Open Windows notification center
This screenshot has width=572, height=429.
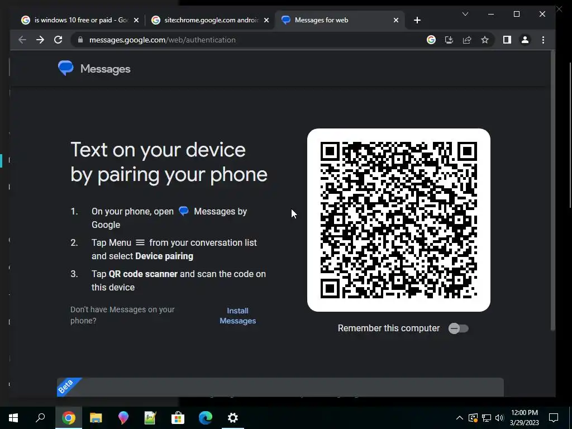554,418
